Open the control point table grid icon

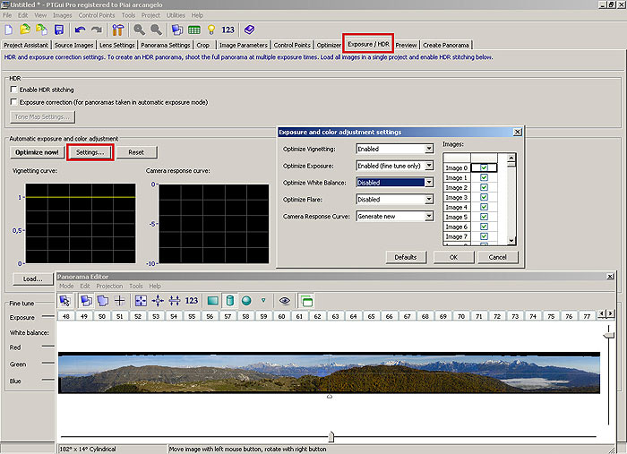[x=194, y=30]
